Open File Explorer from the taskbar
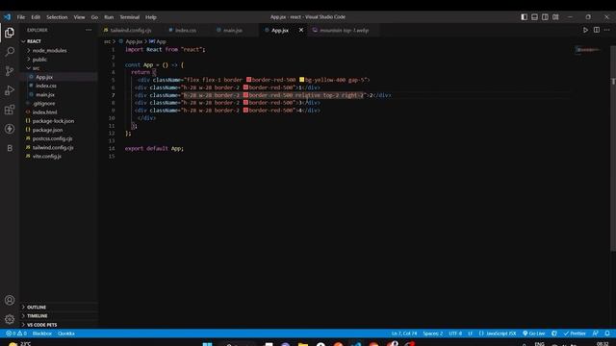Viewport: 616px width, 346px height. [303, 344]
